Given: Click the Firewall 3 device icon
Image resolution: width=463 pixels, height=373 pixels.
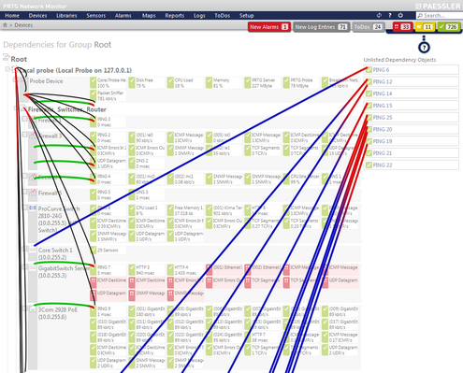Looking at the screenshot, I should click(x=33, y=136).
